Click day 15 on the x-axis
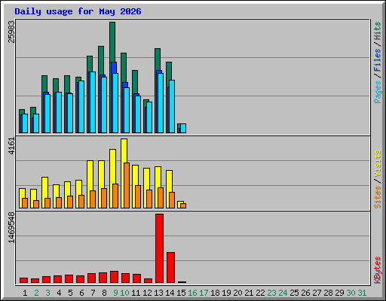386x301 pixels. [181, 293]
